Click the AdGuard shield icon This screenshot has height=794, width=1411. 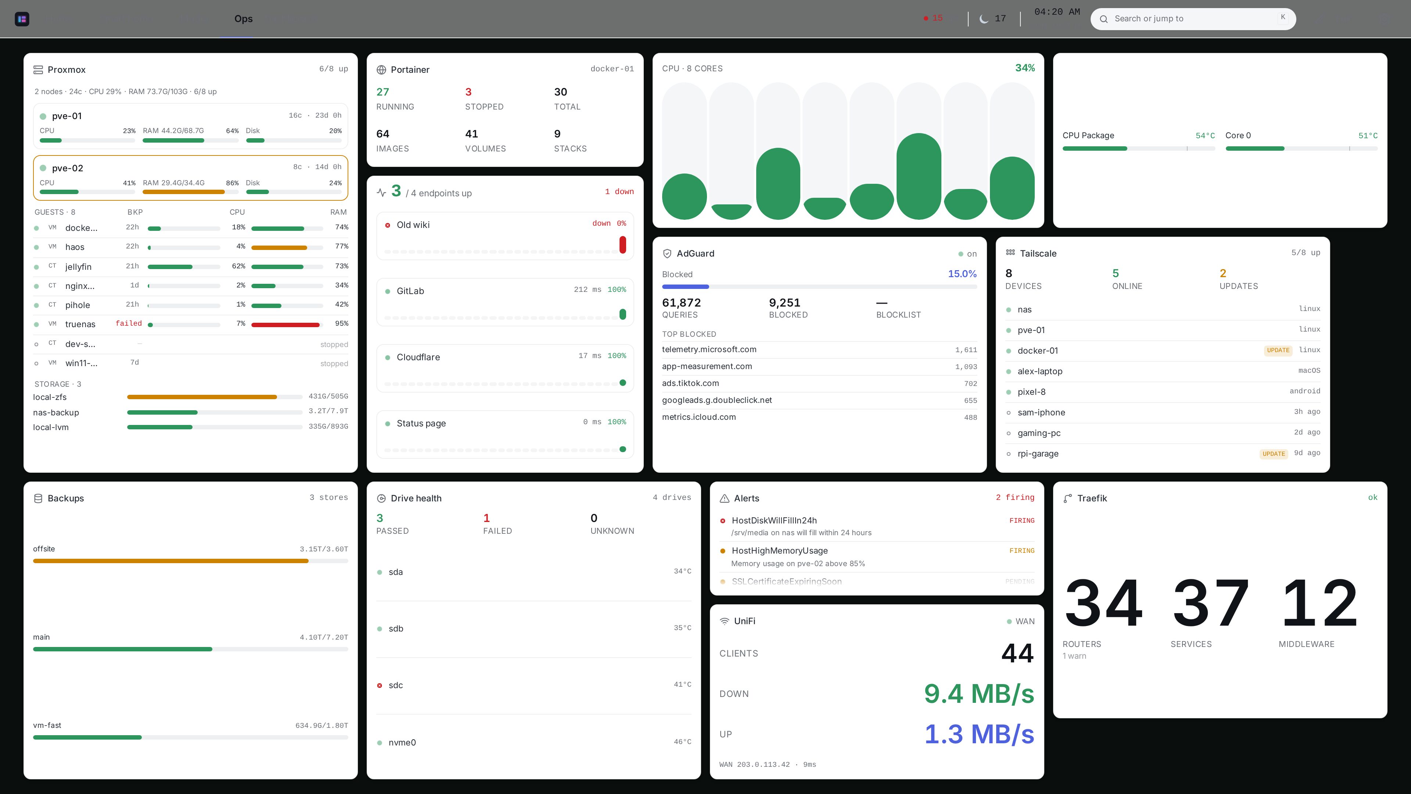tap(667, 253)
